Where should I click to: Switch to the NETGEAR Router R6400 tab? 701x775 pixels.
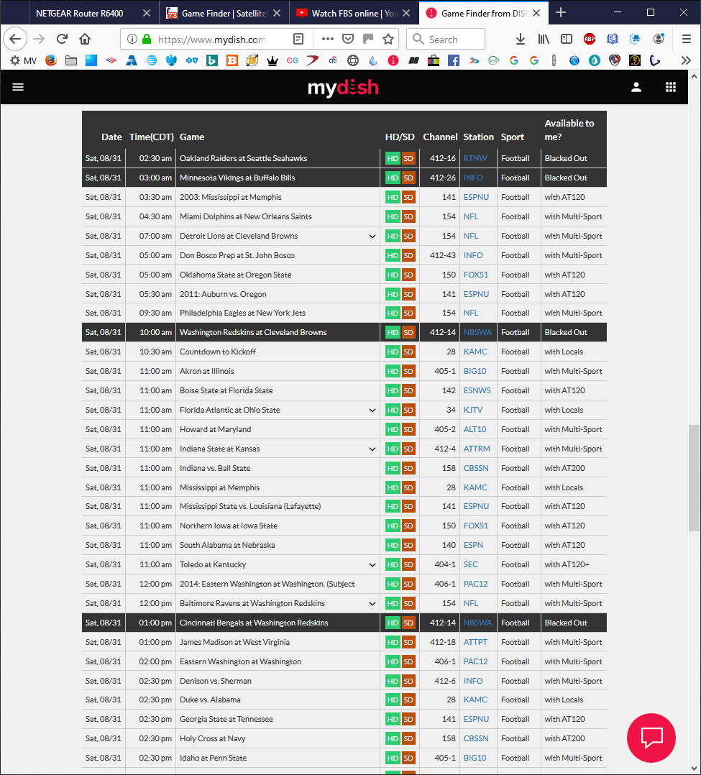(91, 13)
